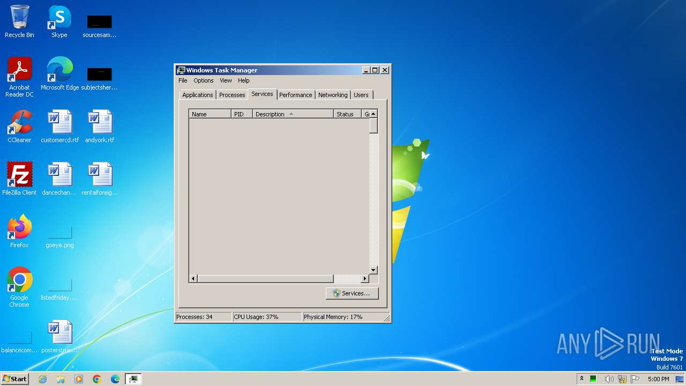Launch CCleaner from the desktop

pyautogui.click(x=19, y=127)
